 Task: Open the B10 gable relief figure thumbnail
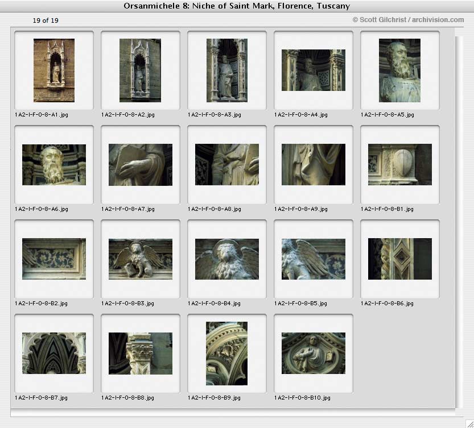314,354
